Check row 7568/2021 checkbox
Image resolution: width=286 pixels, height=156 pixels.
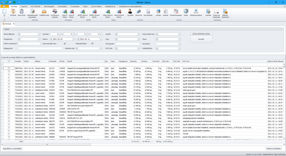9,71
